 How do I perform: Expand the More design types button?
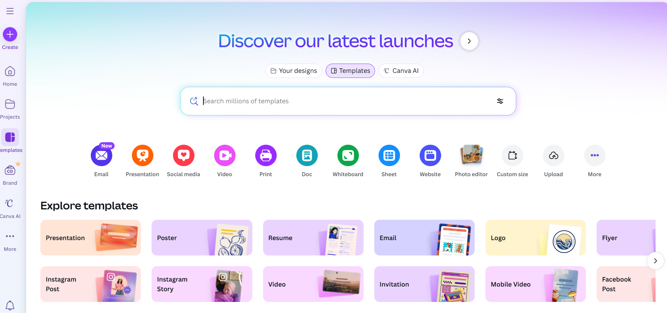tap(595, 155)
